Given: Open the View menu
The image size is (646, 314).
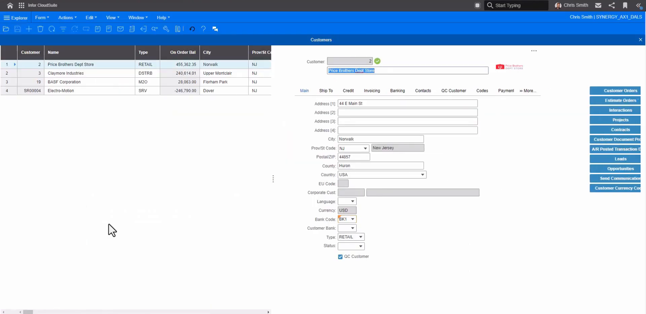Looking at the screenshot, I should (113, 18).
